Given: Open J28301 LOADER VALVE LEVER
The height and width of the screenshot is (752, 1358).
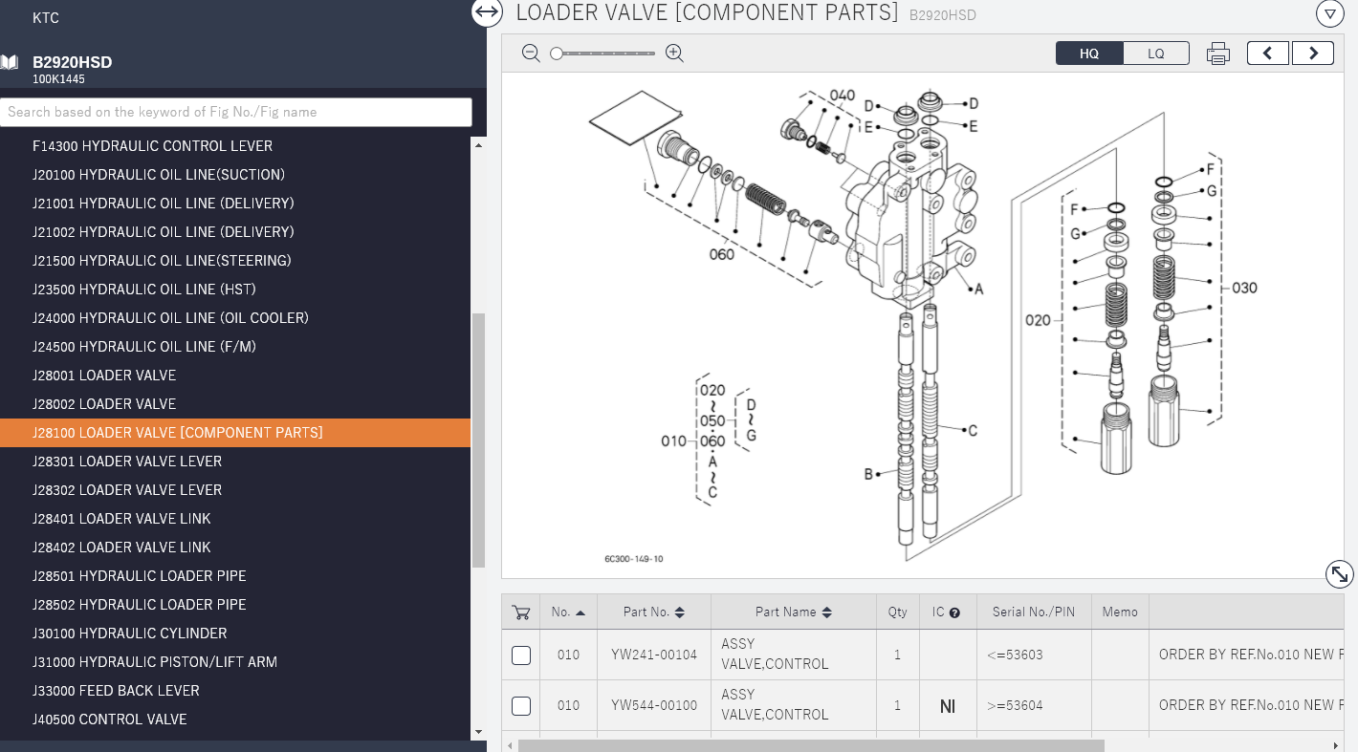Looking at the screenshot, I should 235,462.
